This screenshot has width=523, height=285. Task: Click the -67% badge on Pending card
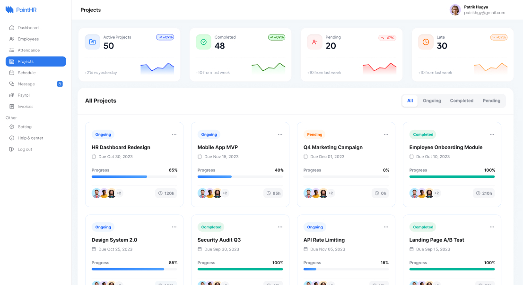coord(387,38)
